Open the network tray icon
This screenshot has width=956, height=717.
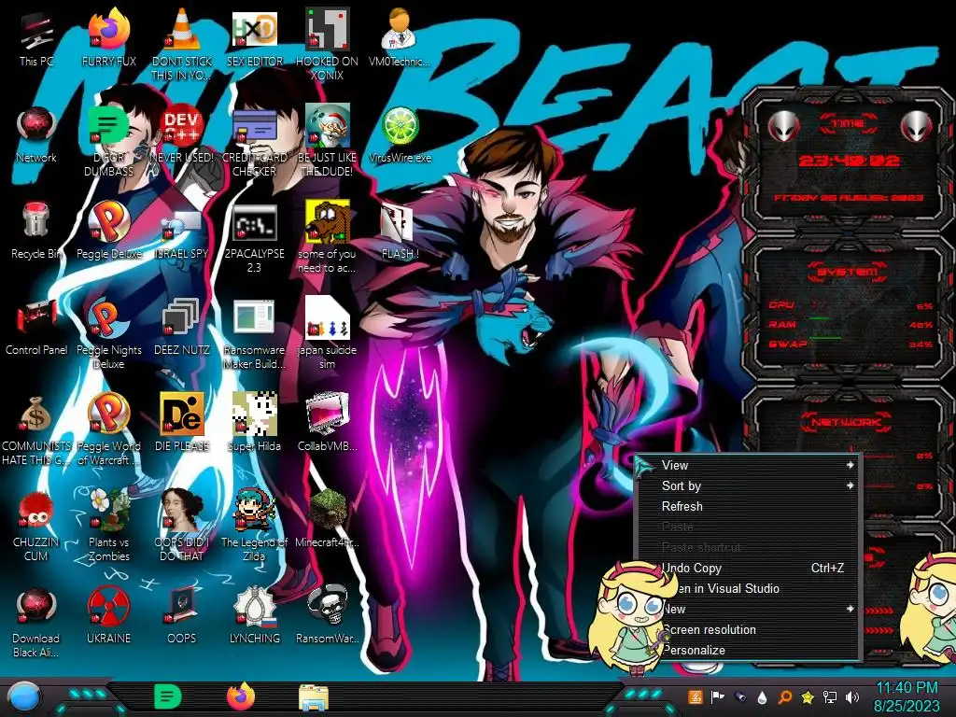click(830, 696)
